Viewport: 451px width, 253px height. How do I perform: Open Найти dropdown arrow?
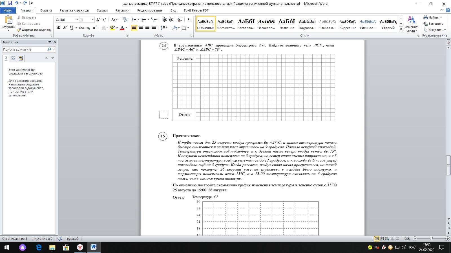pos(440,17)
